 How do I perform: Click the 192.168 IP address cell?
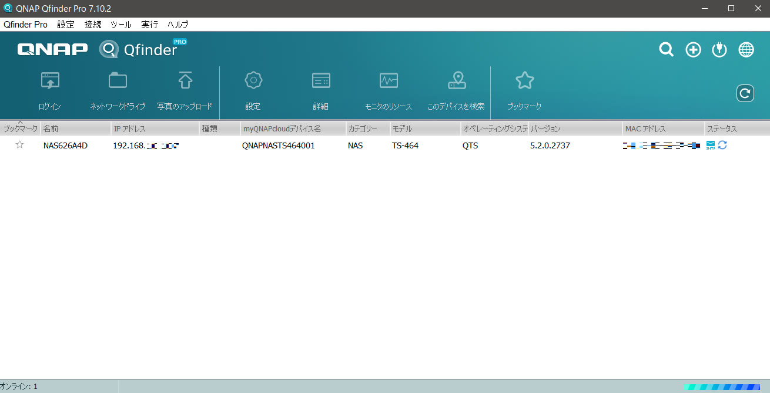click(146, 145)
